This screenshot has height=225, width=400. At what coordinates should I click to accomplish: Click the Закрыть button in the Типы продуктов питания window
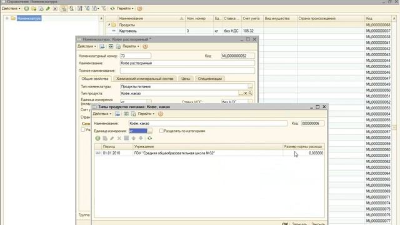click(x=317, y=224)
